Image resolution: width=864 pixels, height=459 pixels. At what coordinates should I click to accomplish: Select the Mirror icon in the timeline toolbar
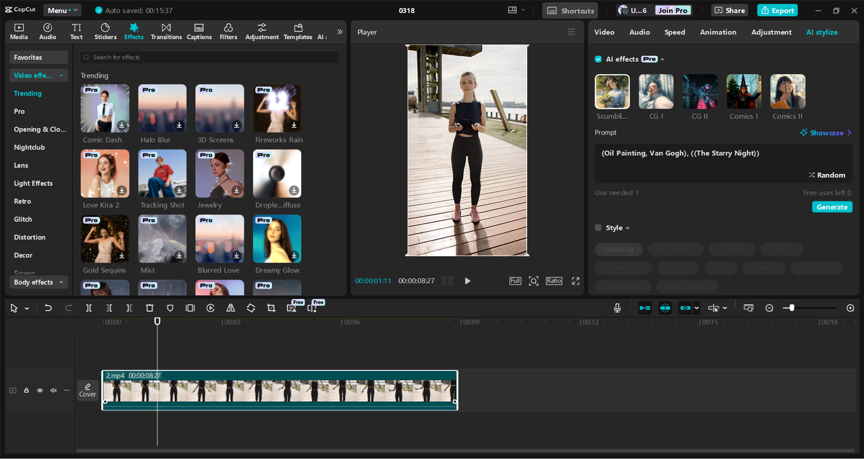point(230,308)
